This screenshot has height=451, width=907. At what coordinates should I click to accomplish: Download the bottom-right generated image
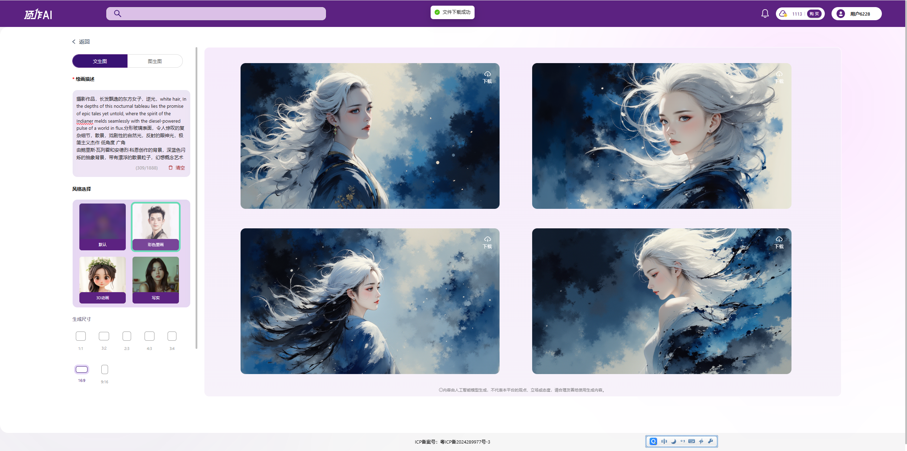pyautogui.click(x=779, y=242)
